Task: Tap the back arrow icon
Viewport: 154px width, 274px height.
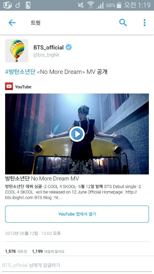Action: coord(12,23)
